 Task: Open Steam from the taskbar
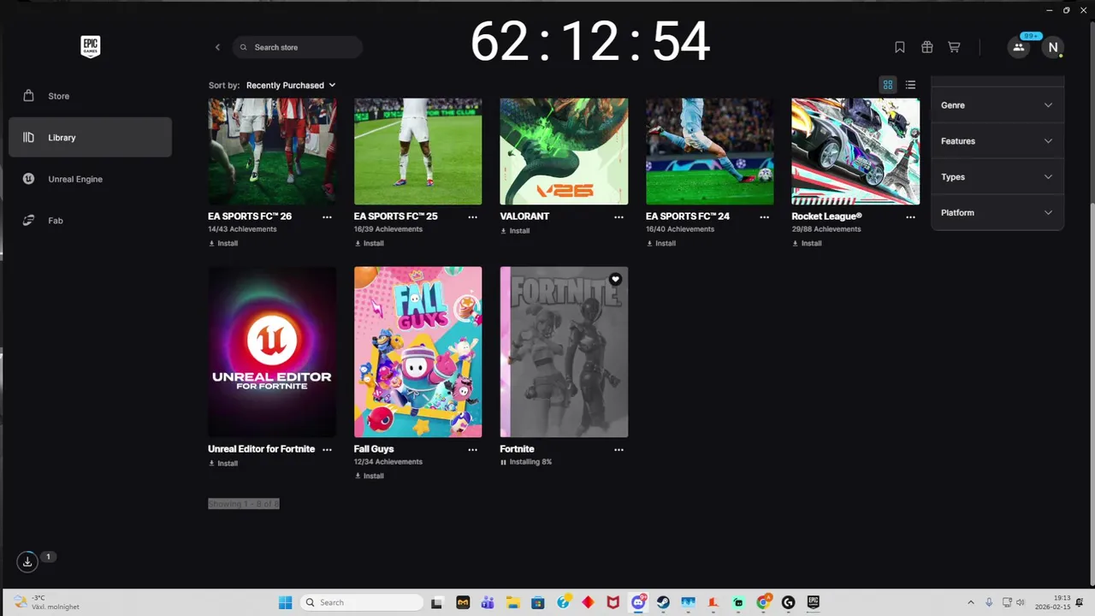[x=663, y=602]
